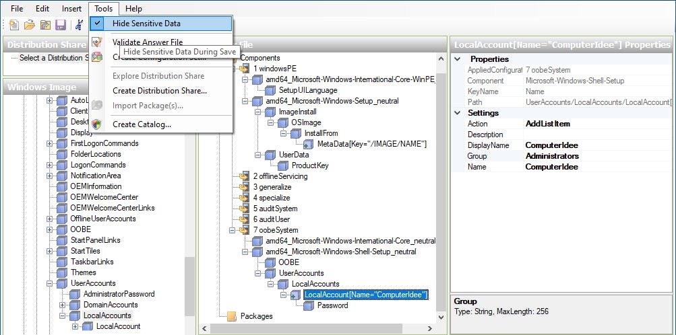Click the folder icon of 5 auditSystem

pos(245,209)
